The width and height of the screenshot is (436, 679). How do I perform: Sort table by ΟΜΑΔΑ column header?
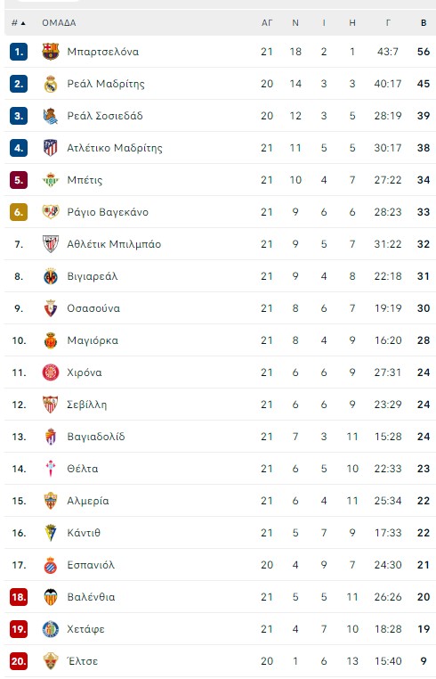[59, 23]
